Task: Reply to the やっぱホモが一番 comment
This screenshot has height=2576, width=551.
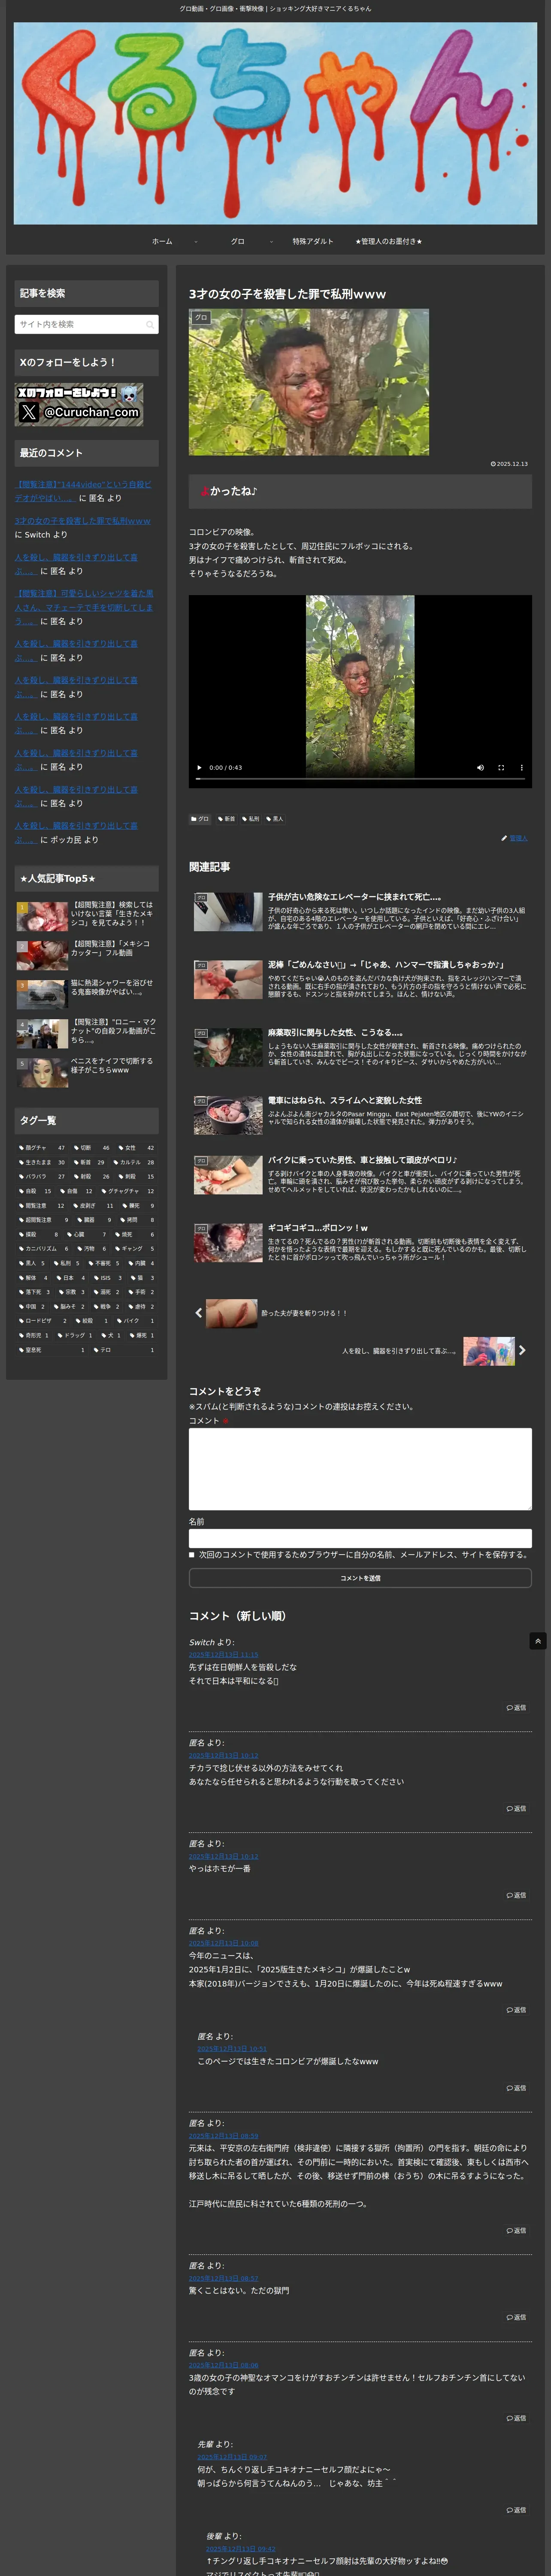Action: (x=516, y=1895)
